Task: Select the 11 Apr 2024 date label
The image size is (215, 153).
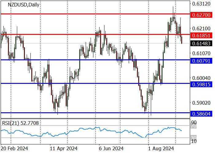Action: [64, 148]
